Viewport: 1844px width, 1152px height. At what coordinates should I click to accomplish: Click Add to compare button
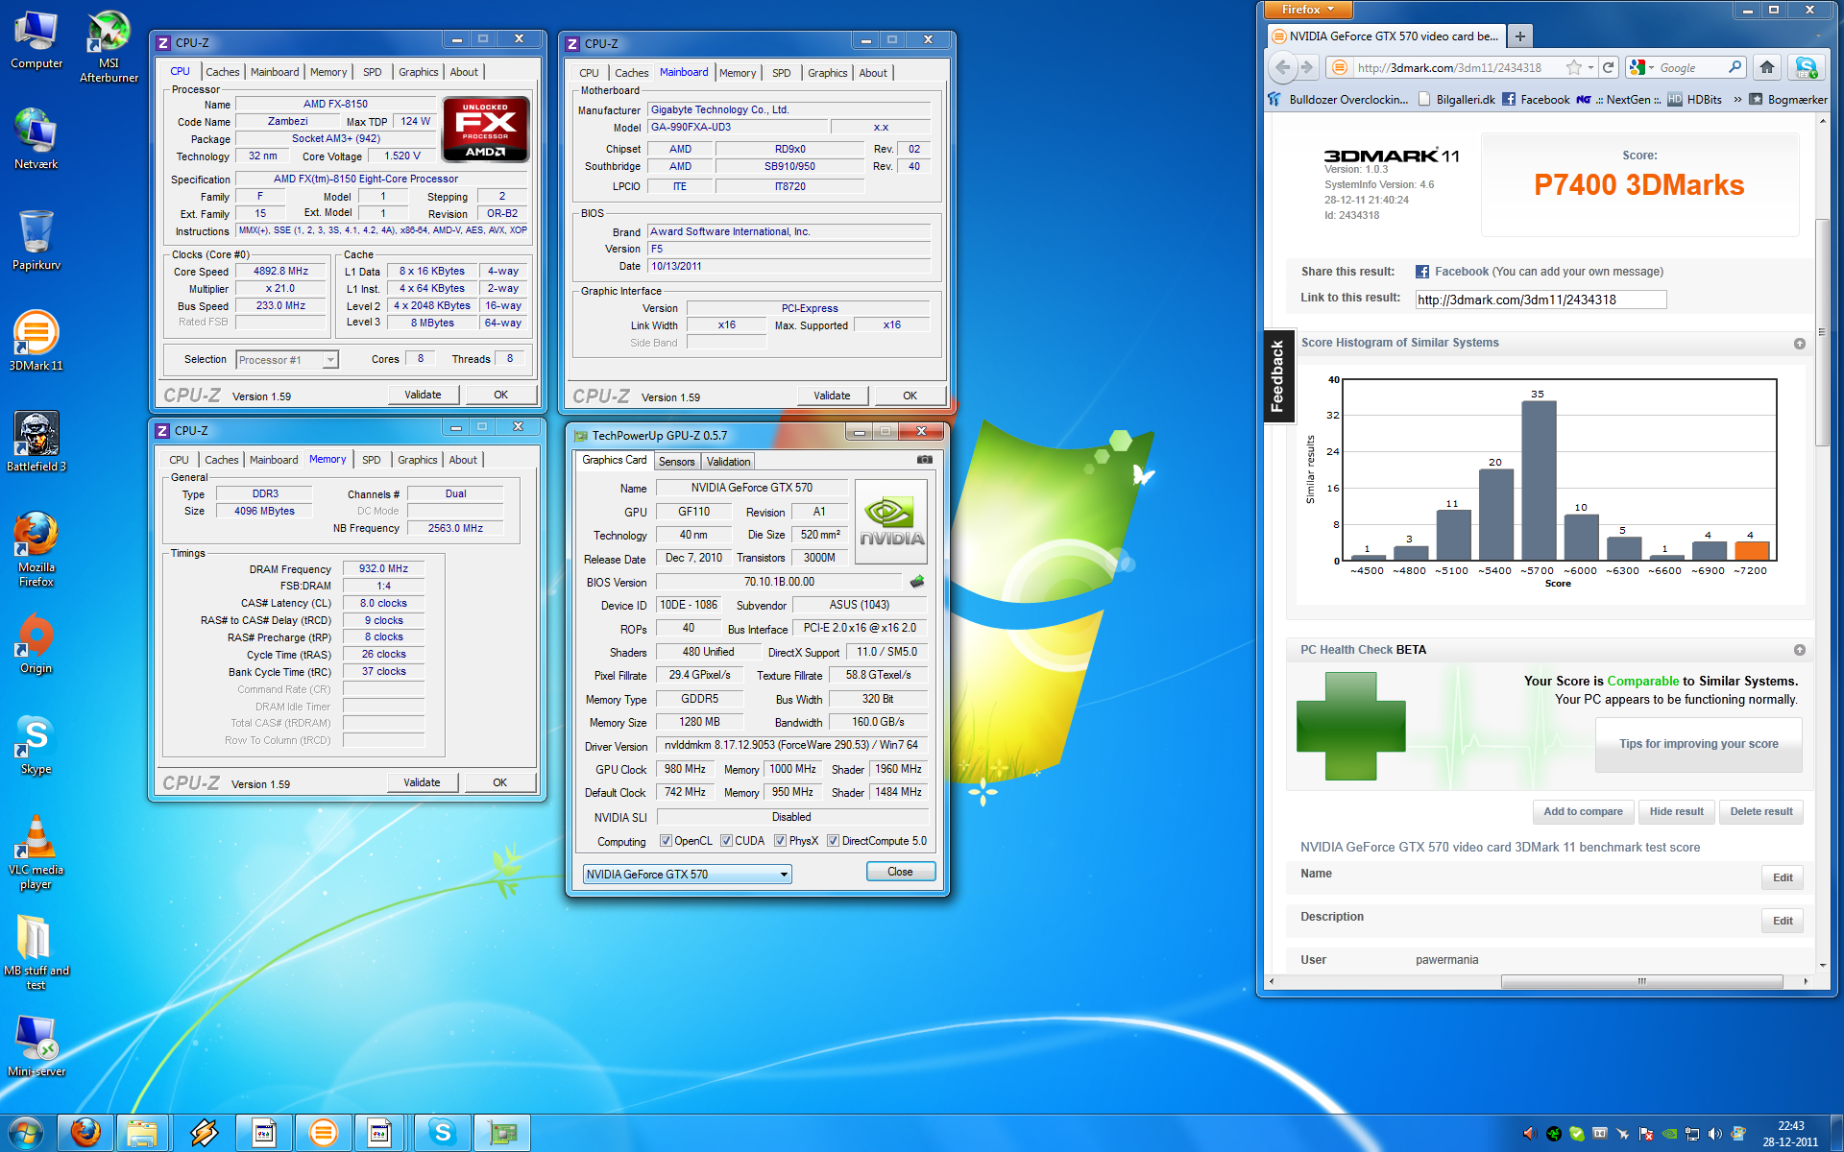tap(1583, 811)
